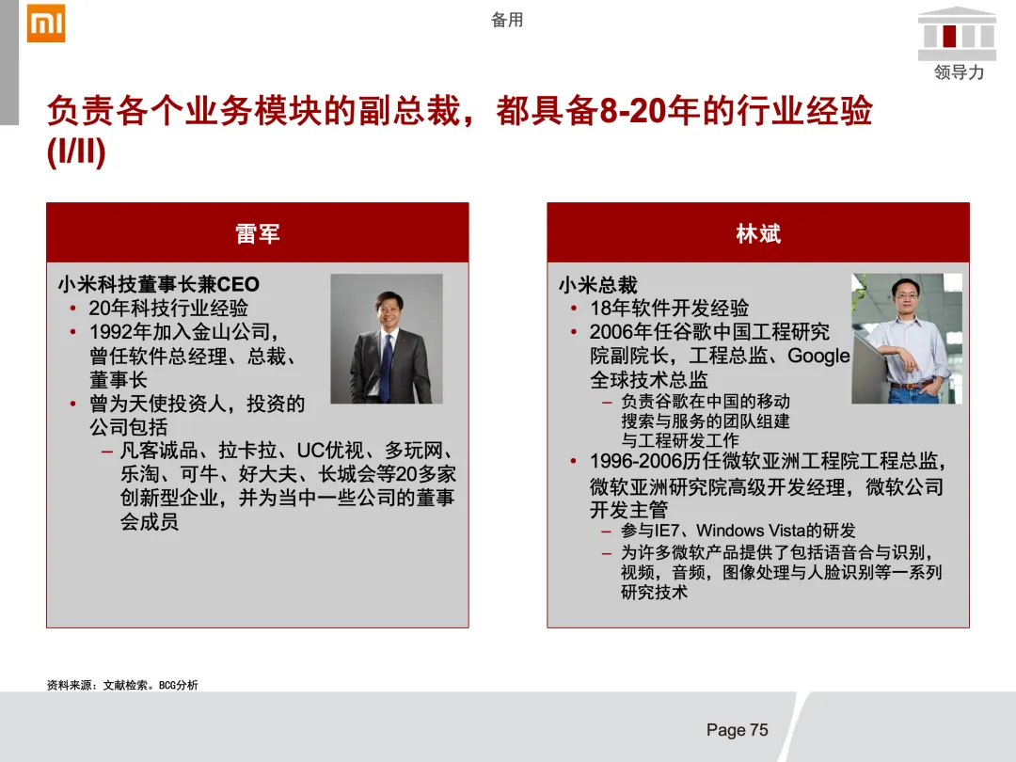Click the slide title about 副总裁 experience
This screenshot has height=762, width=1016.
(x=459, y=110)
